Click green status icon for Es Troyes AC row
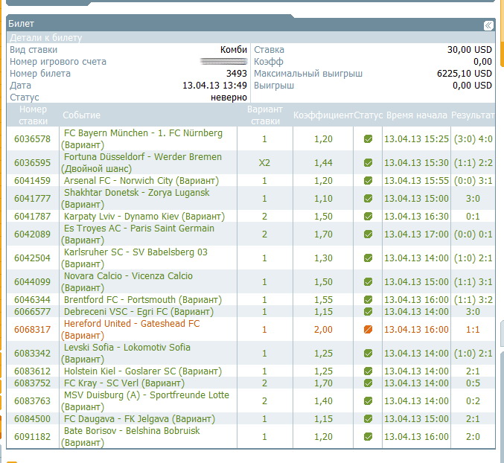 tap(368, 234)
